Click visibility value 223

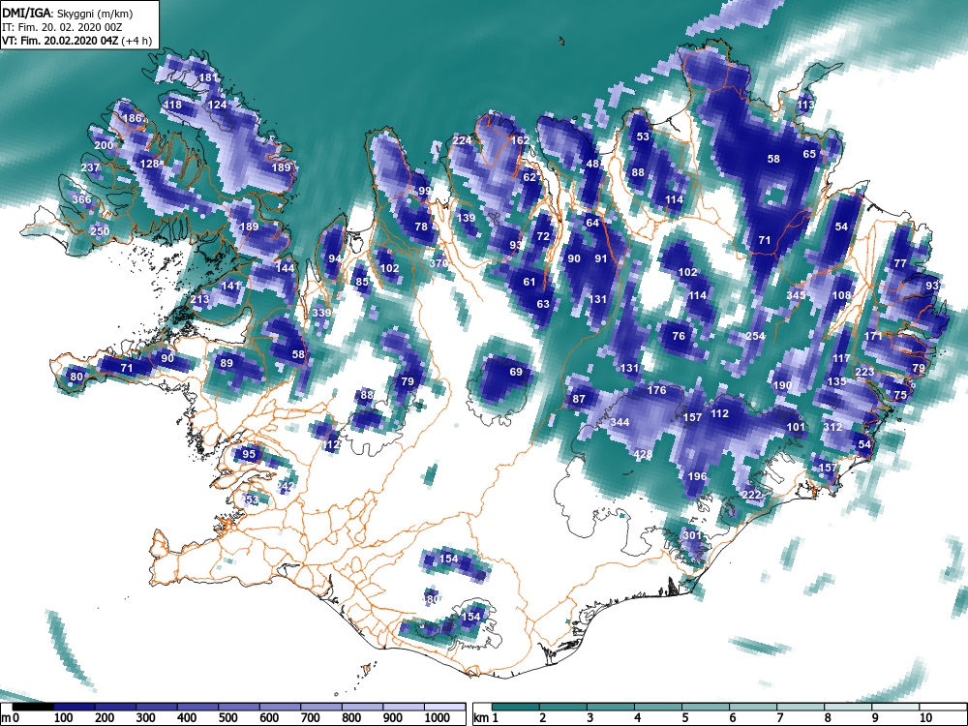point(864,371)
